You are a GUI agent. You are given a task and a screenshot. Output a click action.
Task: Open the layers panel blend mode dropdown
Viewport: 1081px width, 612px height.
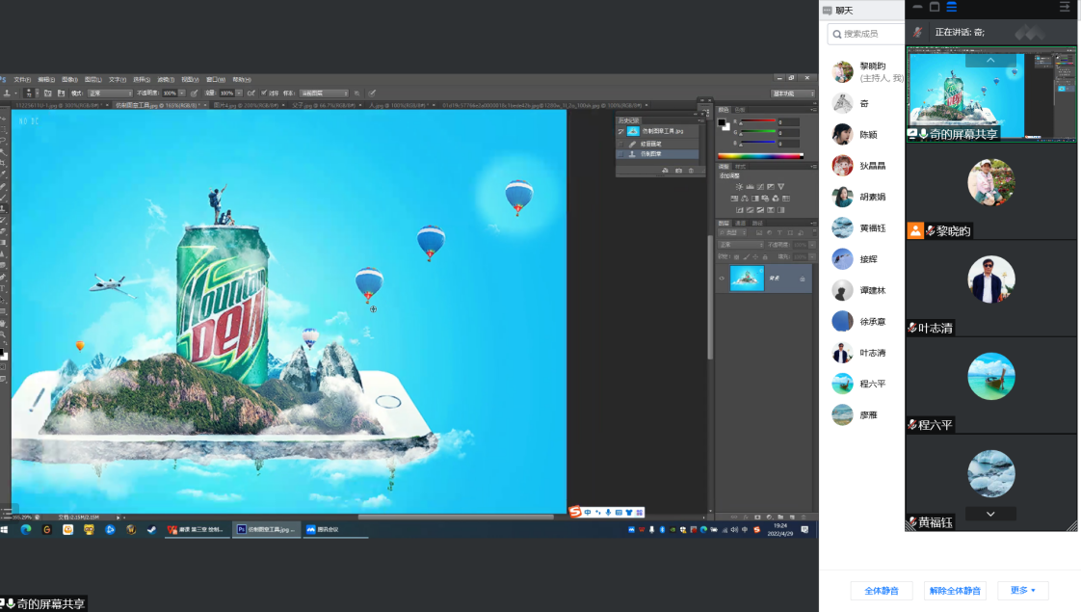[x=741, y=245]
